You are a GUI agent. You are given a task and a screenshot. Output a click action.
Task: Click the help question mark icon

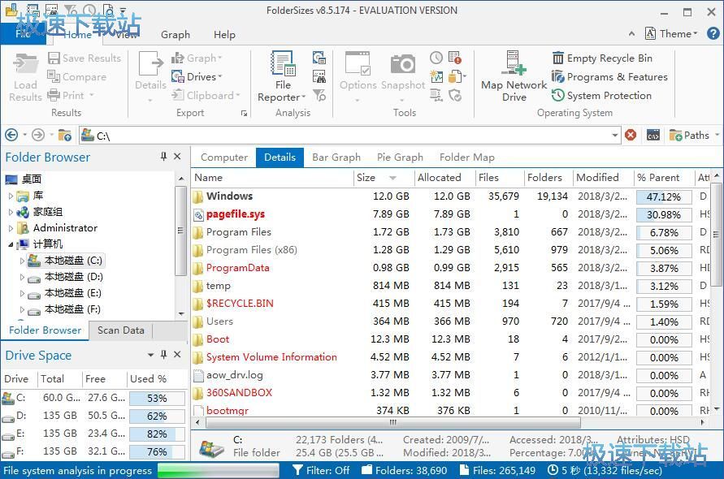(712, 34)
